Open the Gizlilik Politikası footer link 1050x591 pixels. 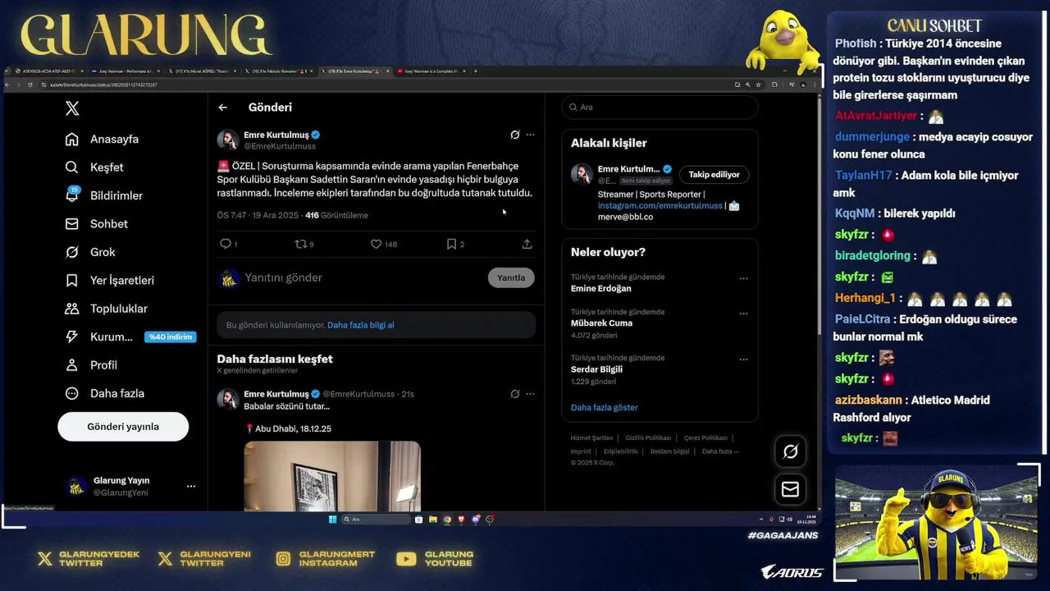point(648,438)
